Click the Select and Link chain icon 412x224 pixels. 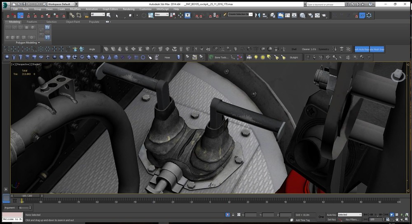click(x=72, y=15)
